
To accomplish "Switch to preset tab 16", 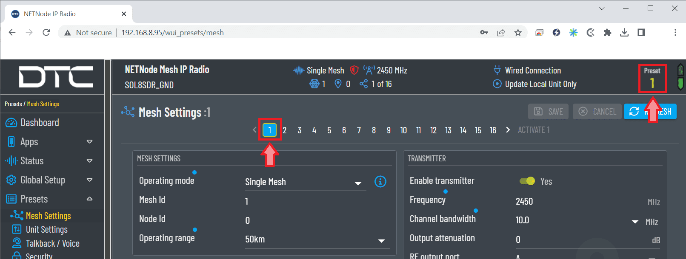I will point(493,130).
